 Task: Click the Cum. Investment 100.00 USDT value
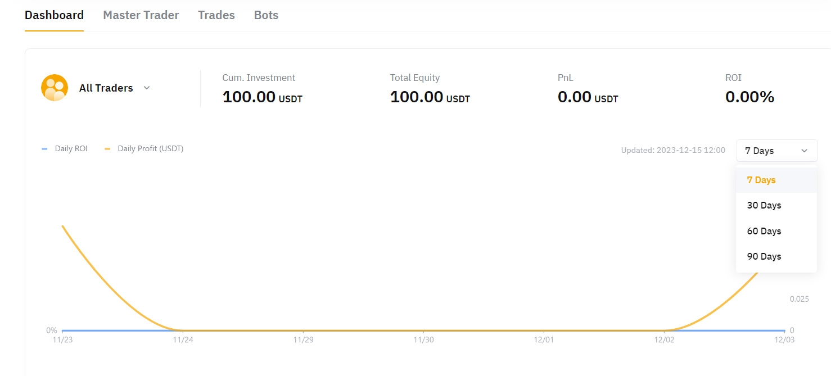262,97
